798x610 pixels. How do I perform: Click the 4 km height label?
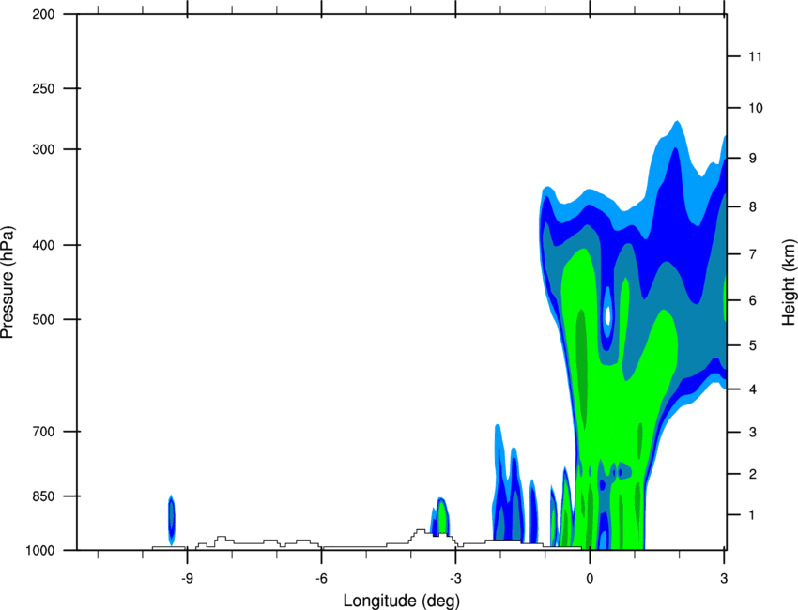click(753, 389)
